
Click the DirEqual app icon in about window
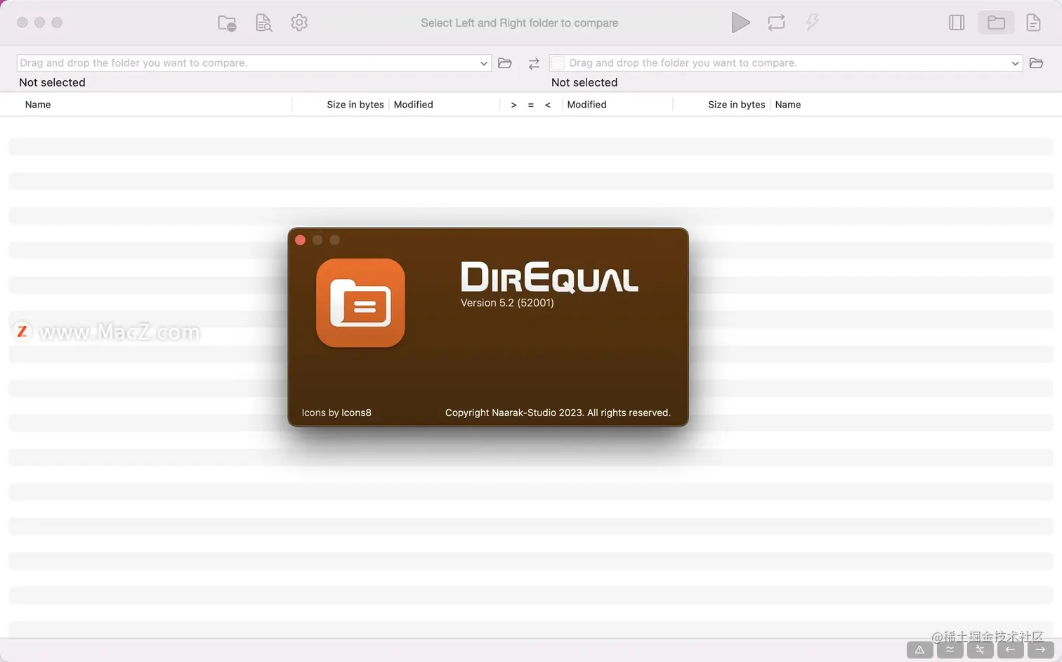360,303
